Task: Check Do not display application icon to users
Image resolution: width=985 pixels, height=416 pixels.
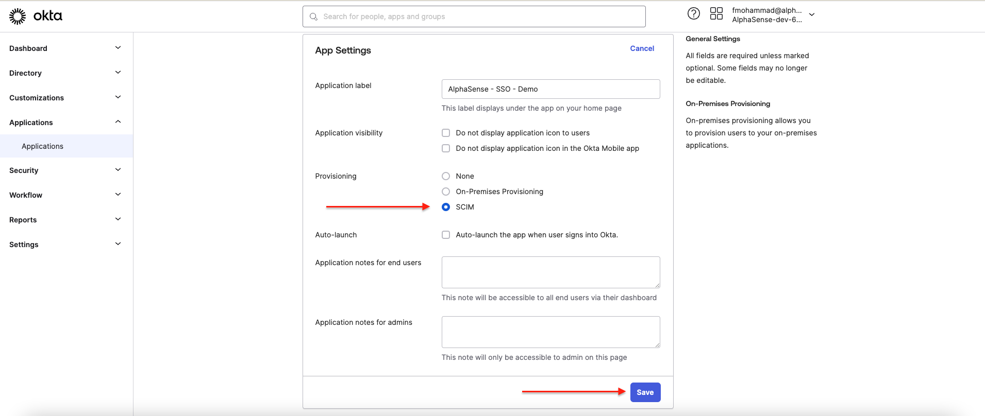Action: coord(446,133)
